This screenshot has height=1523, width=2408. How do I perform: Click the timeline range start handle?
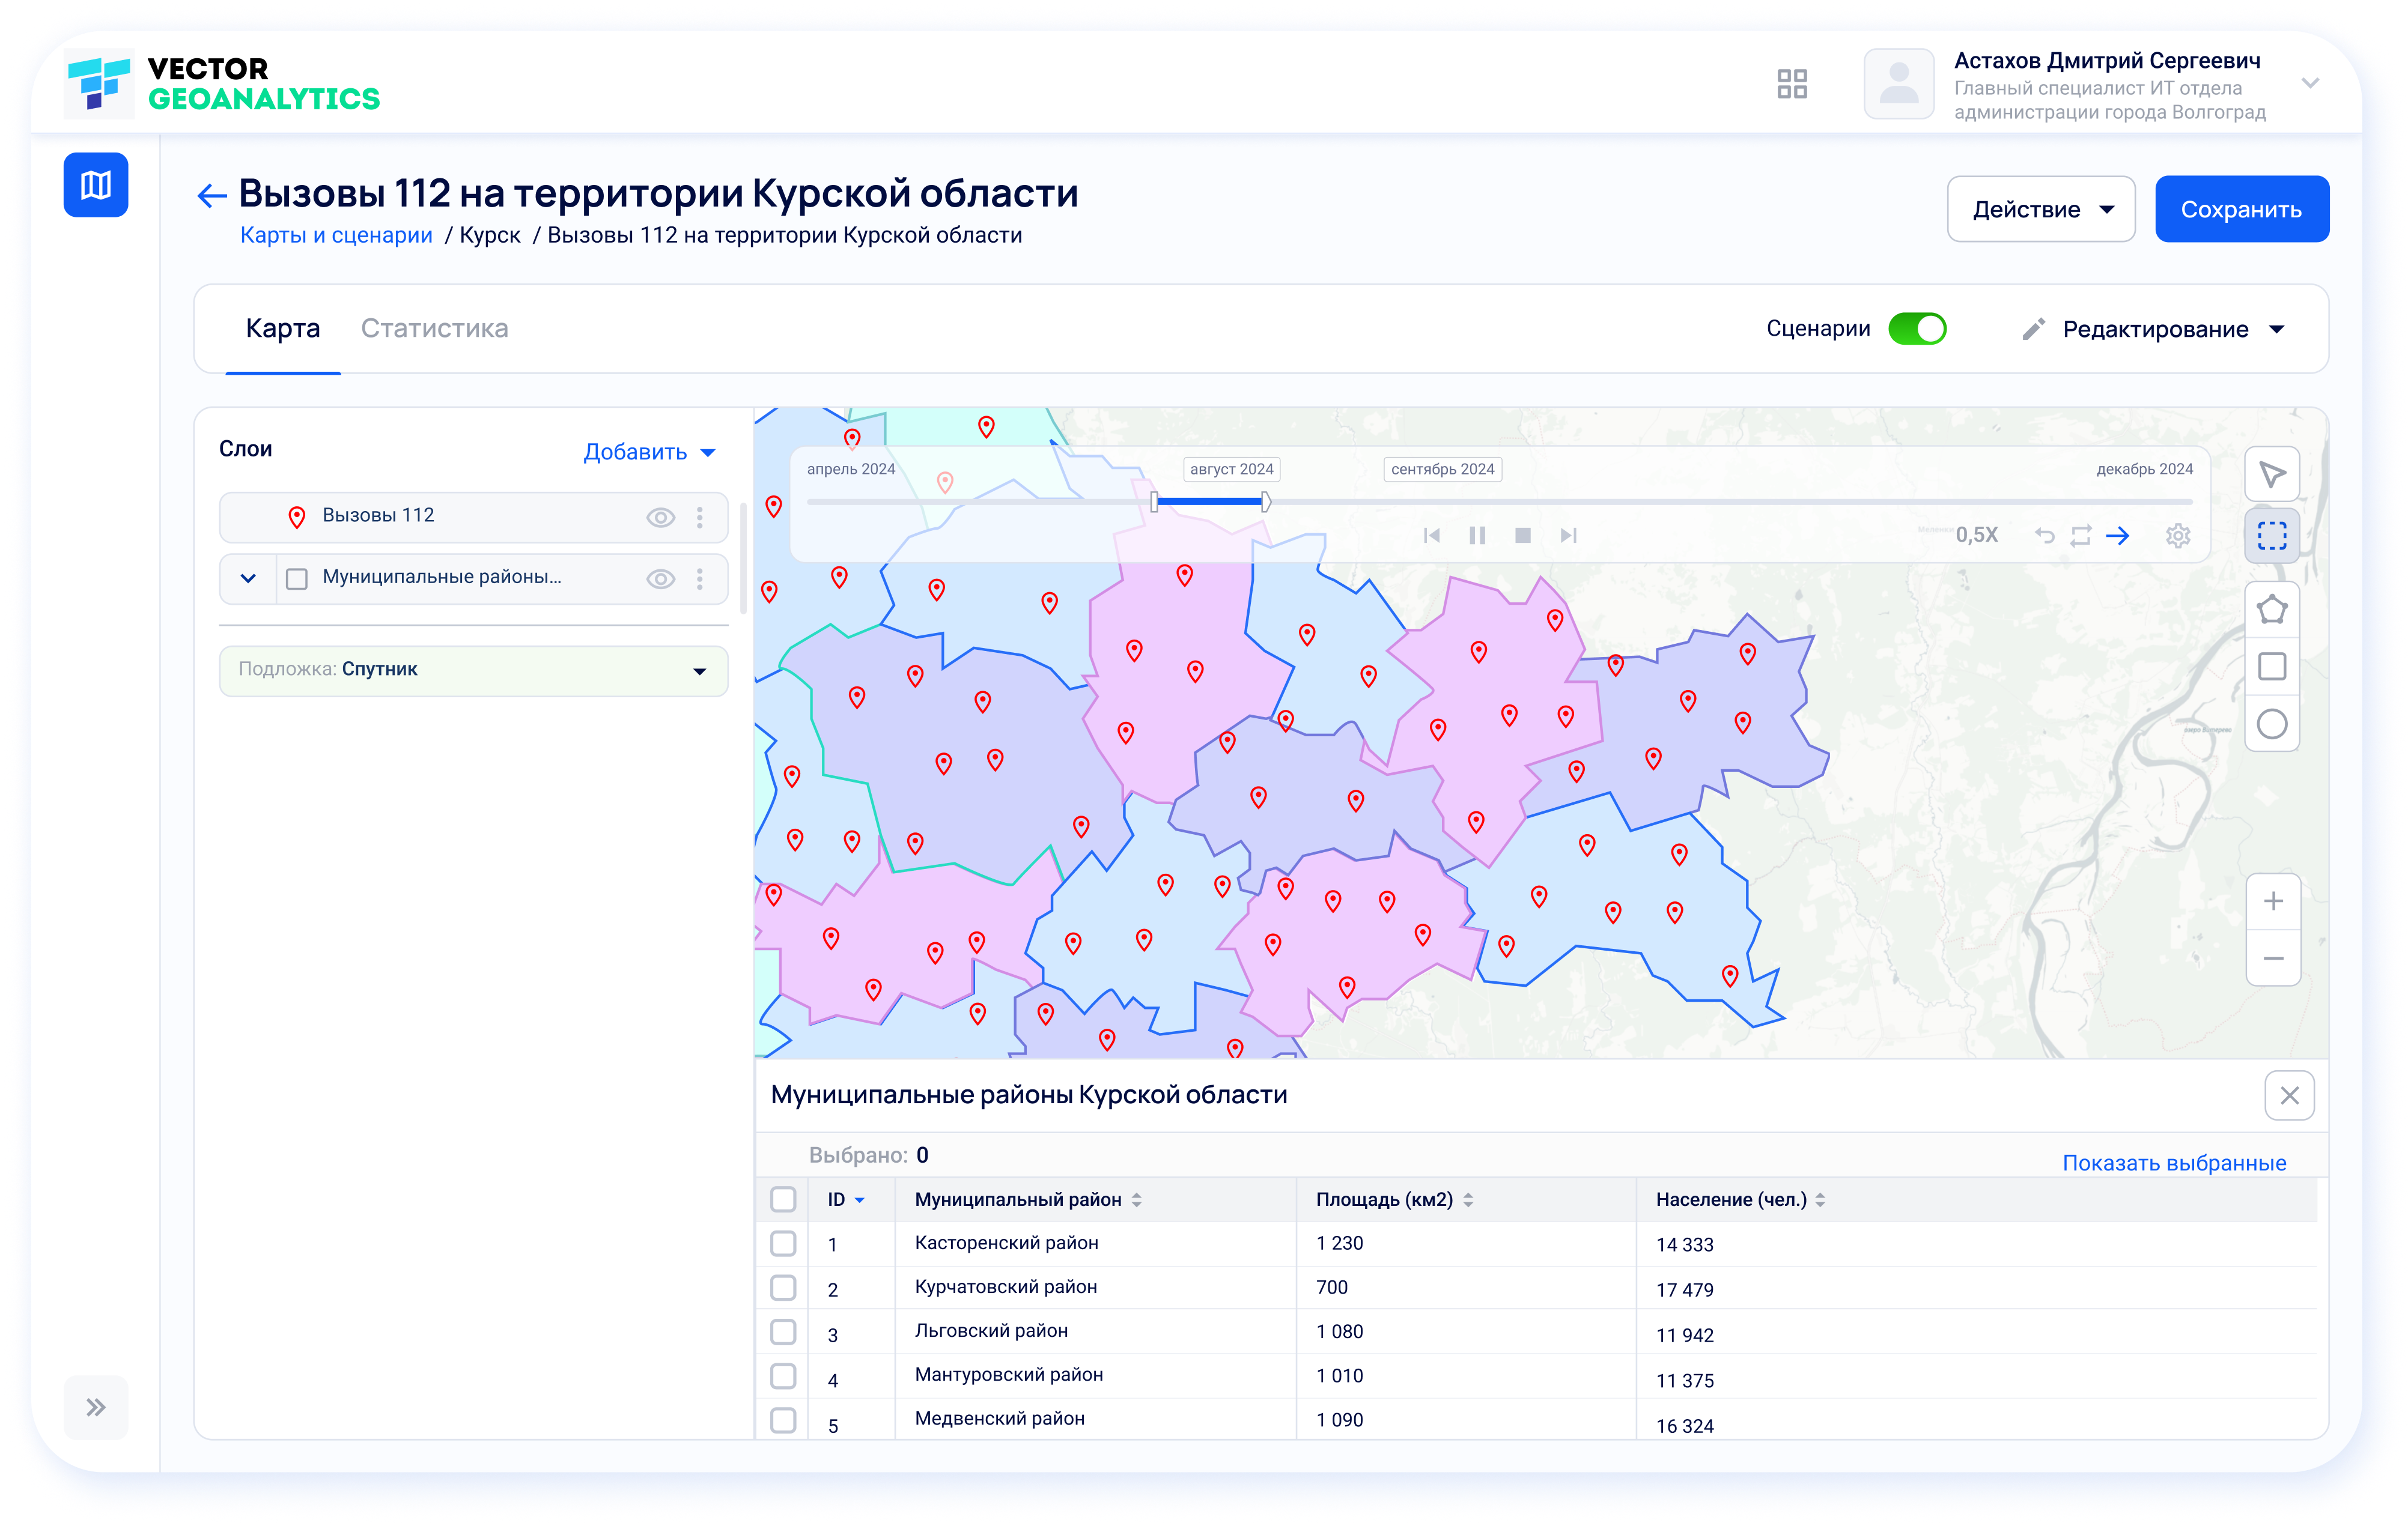(1154, 501)
